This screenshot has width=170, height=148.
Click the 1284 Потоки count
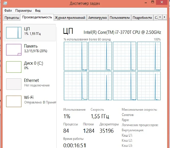(x=89, y=131)
